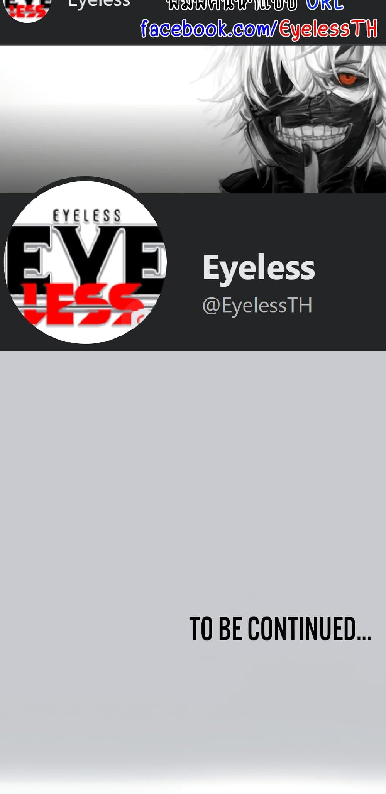Click the large circular Eyeless profile picture
Viewport: 386px width, 794px height.
(x=85, y=261)
